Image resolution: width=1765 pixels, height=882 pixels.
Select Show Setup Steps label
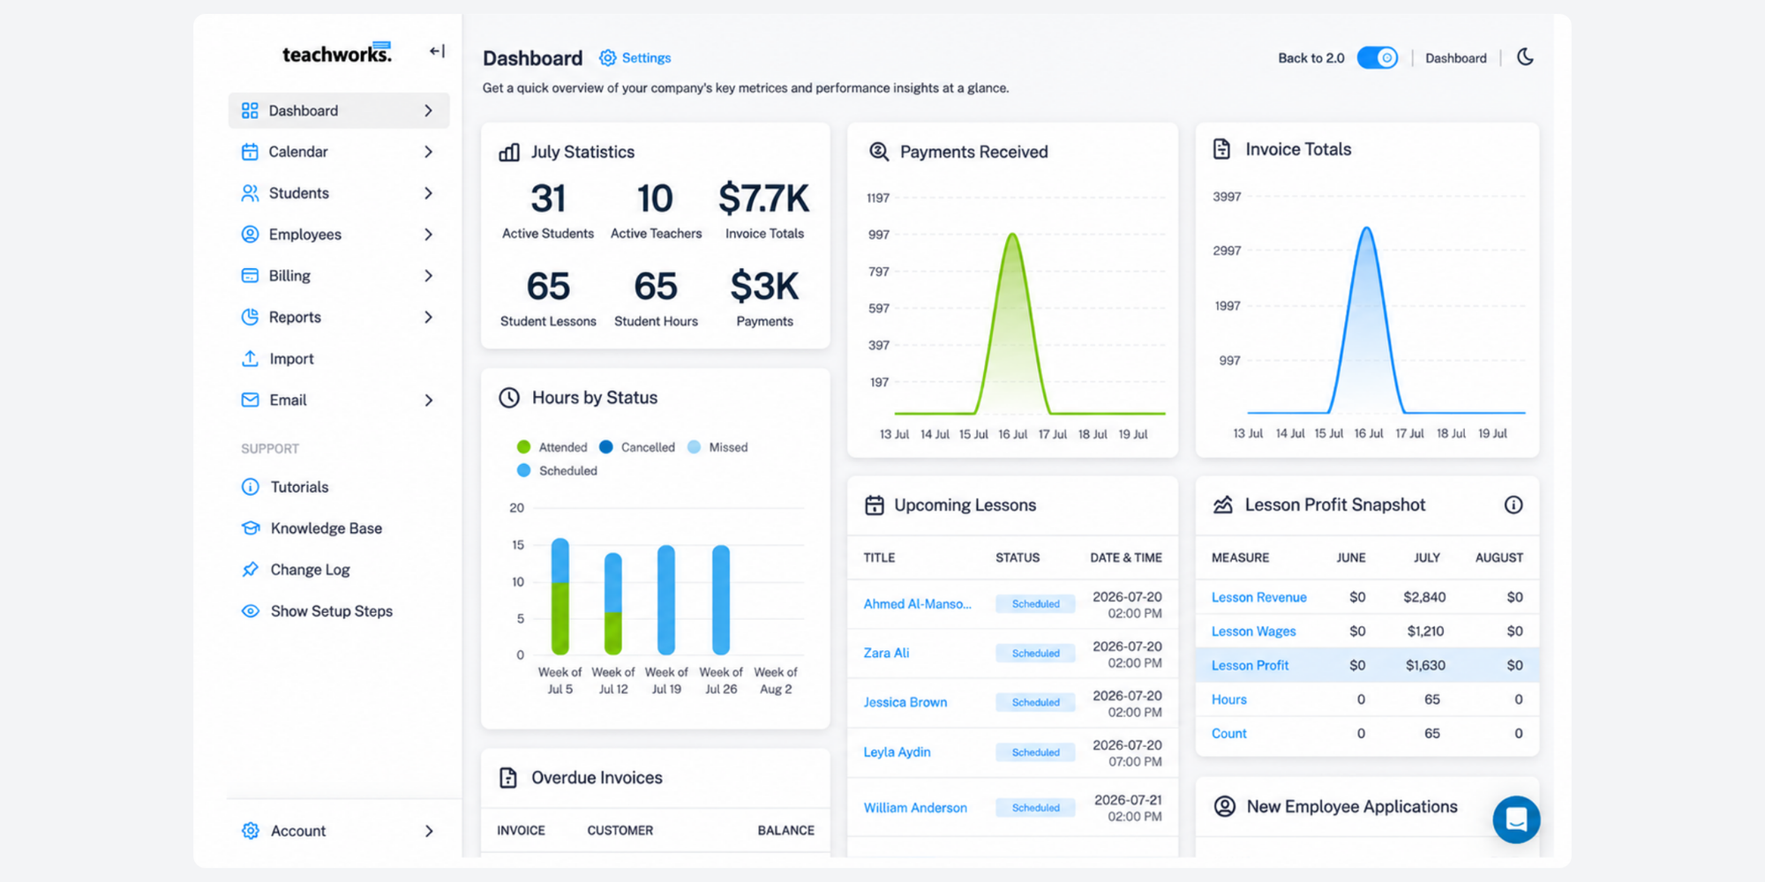pyautogui.click(x=332, y=611)
